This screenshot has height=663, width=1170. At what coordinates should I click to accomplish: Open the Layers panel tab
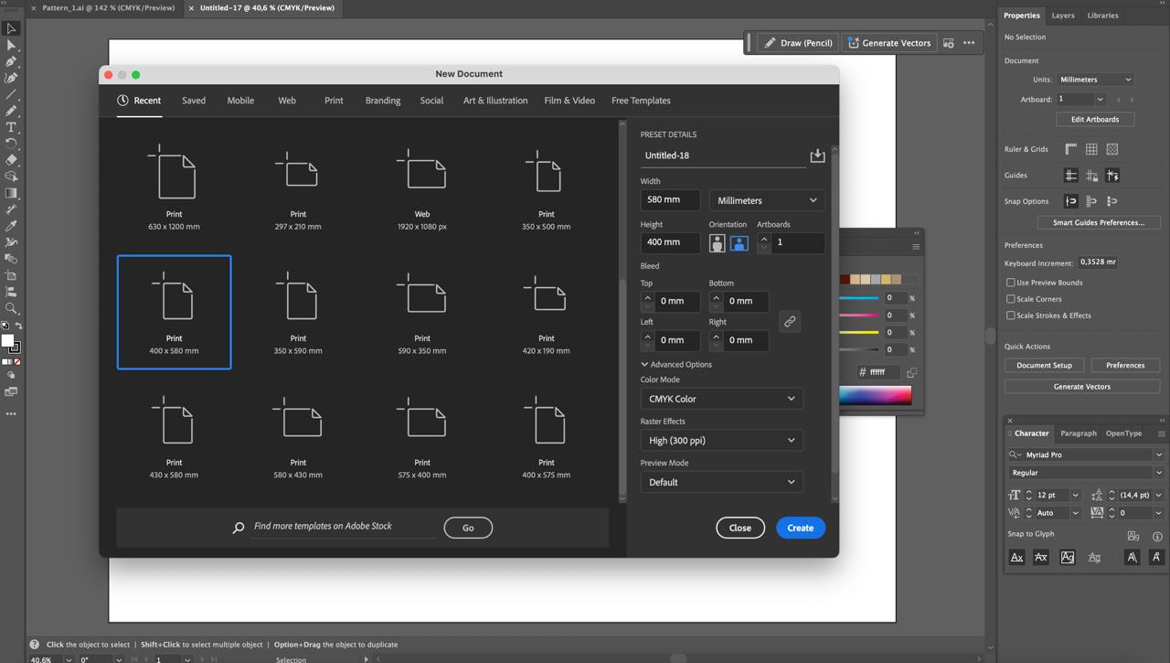[x=1062, y=16]
